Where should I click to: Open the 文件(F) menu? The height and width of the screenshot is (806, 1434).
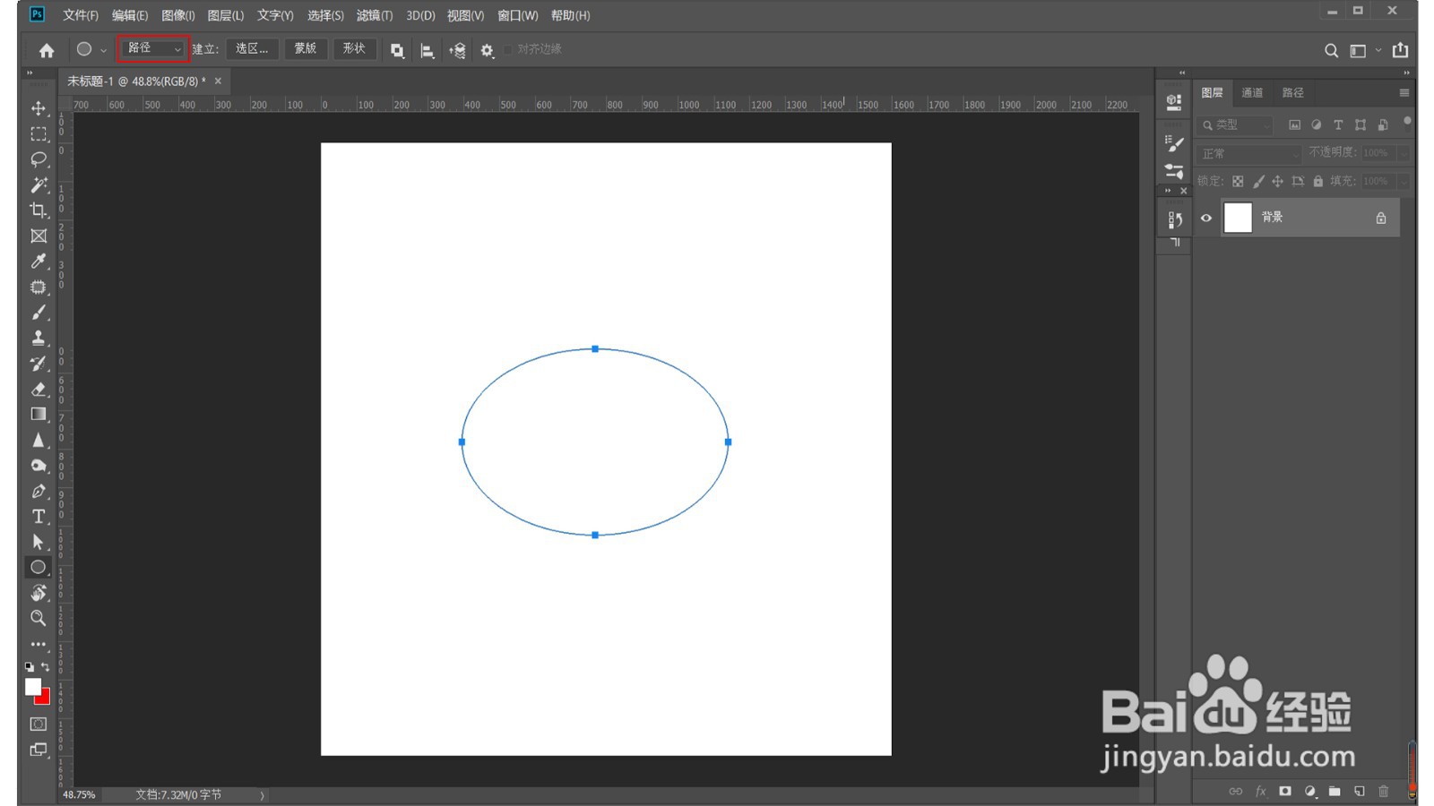[x=81, y=15]
